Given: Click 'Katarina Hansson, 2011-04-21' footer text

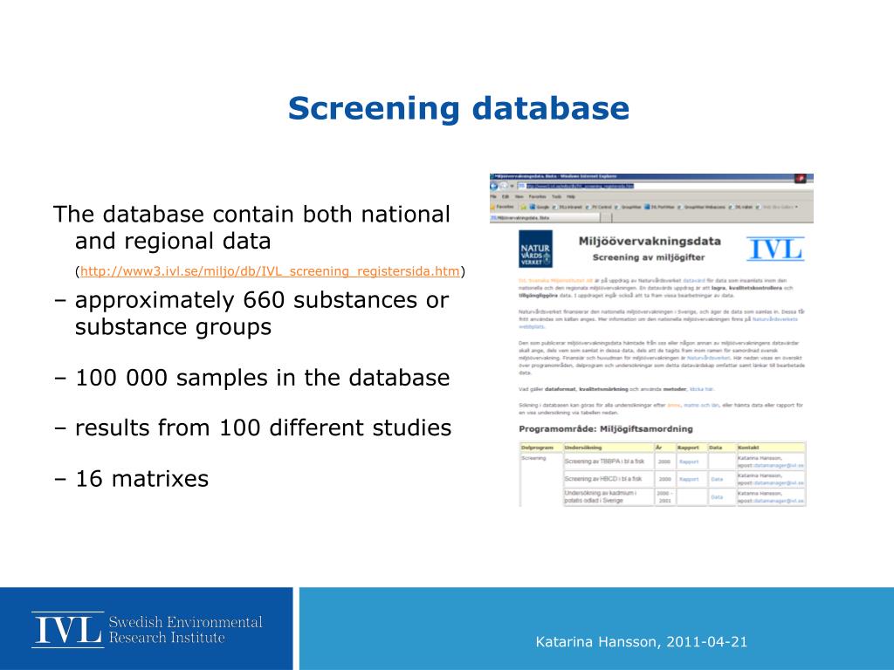Looking at the screenshot, I should (x=642, y=642).
